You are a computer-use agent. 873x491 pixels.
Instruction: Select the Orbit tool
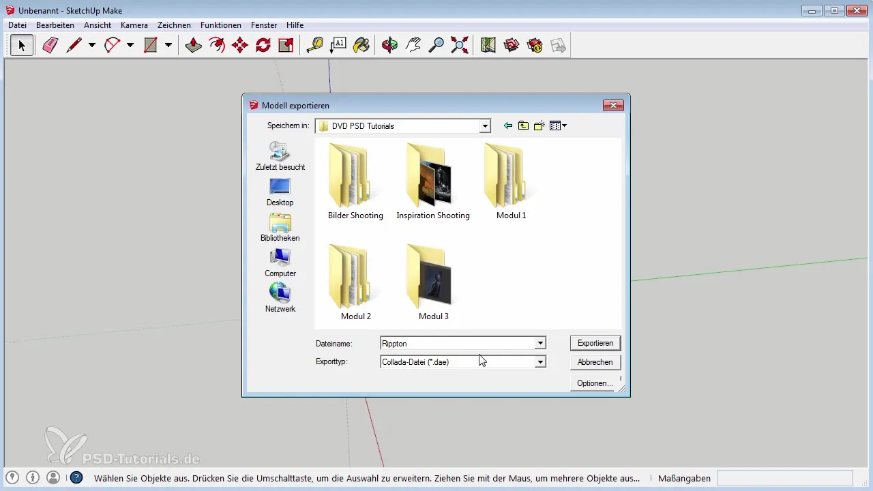coord(390,46)
